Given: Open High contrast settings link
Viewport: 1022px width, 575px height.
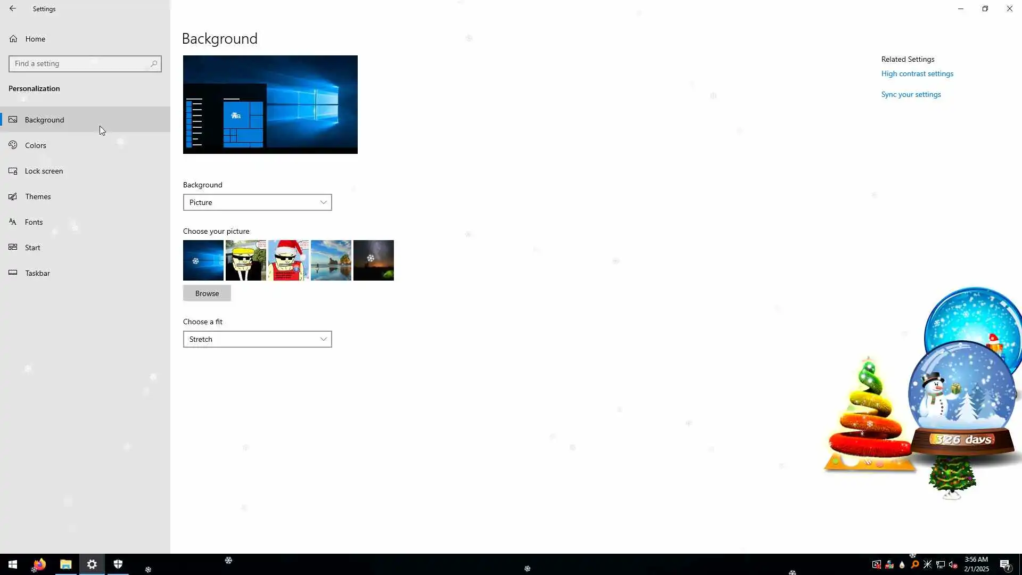Looking at the screenshot, I should [x=917, y=74].
